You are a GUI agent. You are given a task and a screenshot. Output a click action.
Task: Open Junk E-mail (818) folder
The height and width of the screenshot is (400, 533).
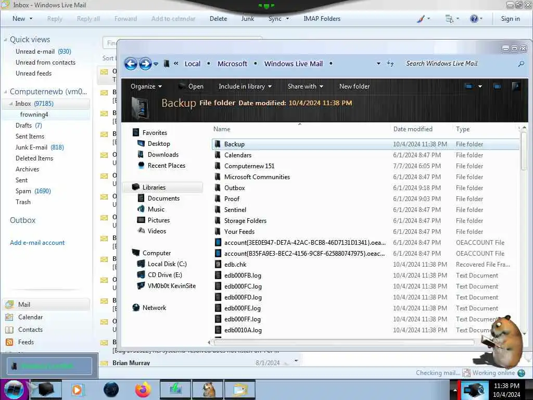click(x=40, y=147)
